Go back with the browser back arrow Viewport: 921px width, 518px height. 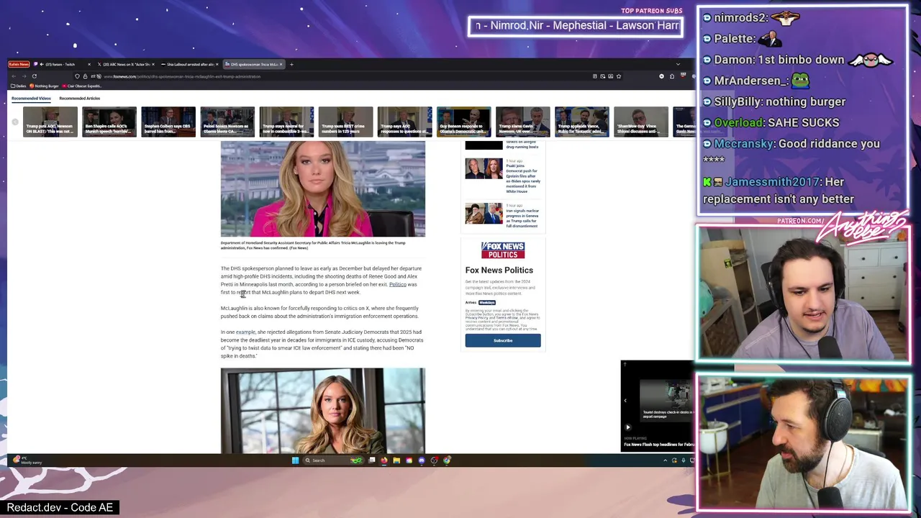tap(14, 76)
